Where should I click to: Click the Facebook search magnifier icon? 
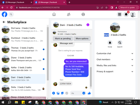(x=11, y=15)
